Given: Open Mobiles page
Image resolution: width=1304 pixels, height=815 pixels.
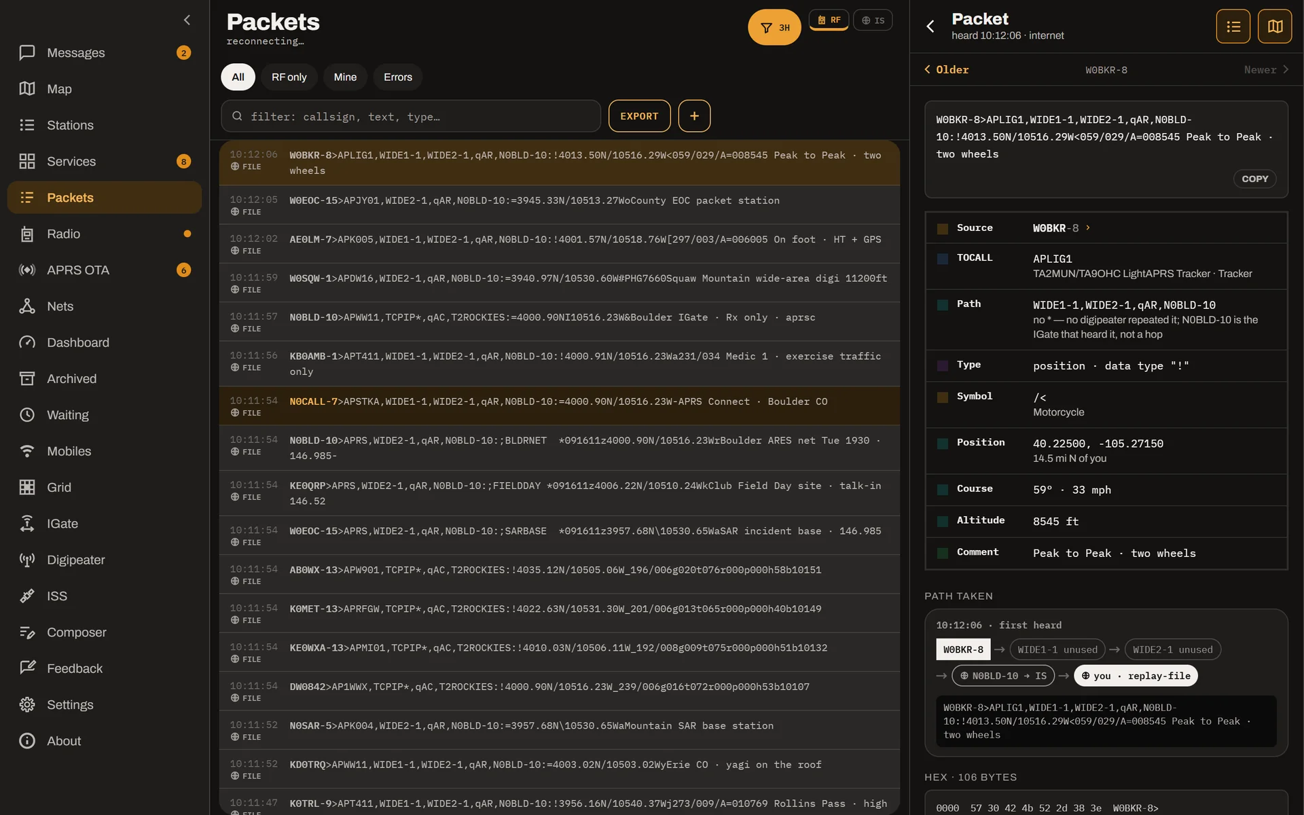Looking at the screenshot, I should click(x=104, y=451).
